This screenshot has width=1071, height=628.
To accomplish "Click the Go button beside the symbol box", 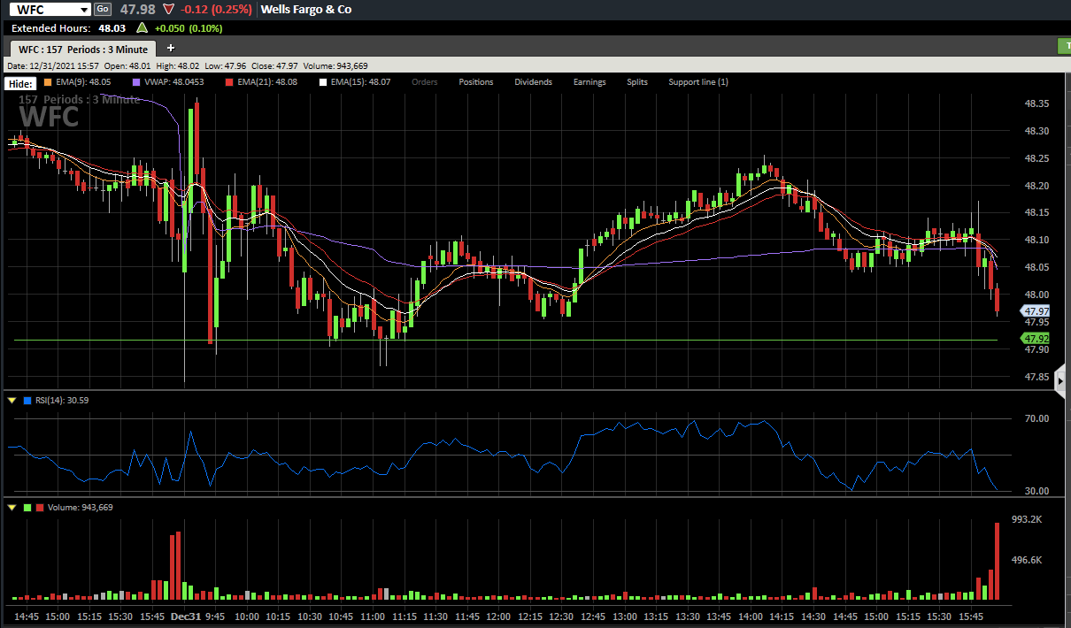I will pos(103,9).
